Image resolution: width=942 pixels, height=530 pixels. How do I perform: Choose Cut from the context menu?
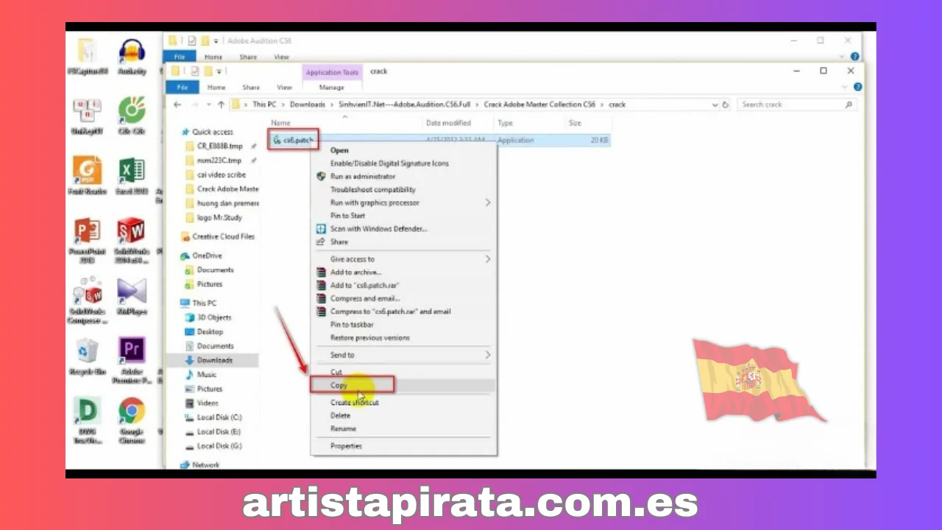336,372
